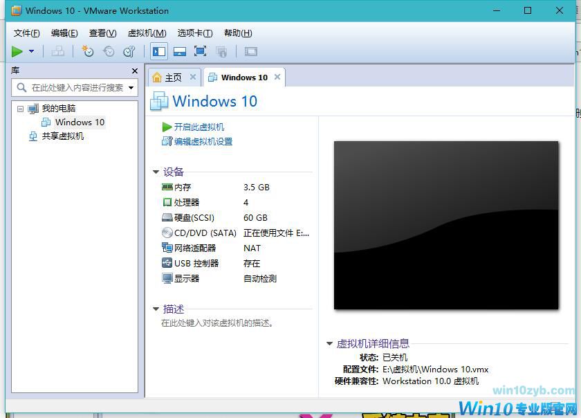Toggle the library sidebar view
Screen dimensions: 581x418
pos(159,51)
